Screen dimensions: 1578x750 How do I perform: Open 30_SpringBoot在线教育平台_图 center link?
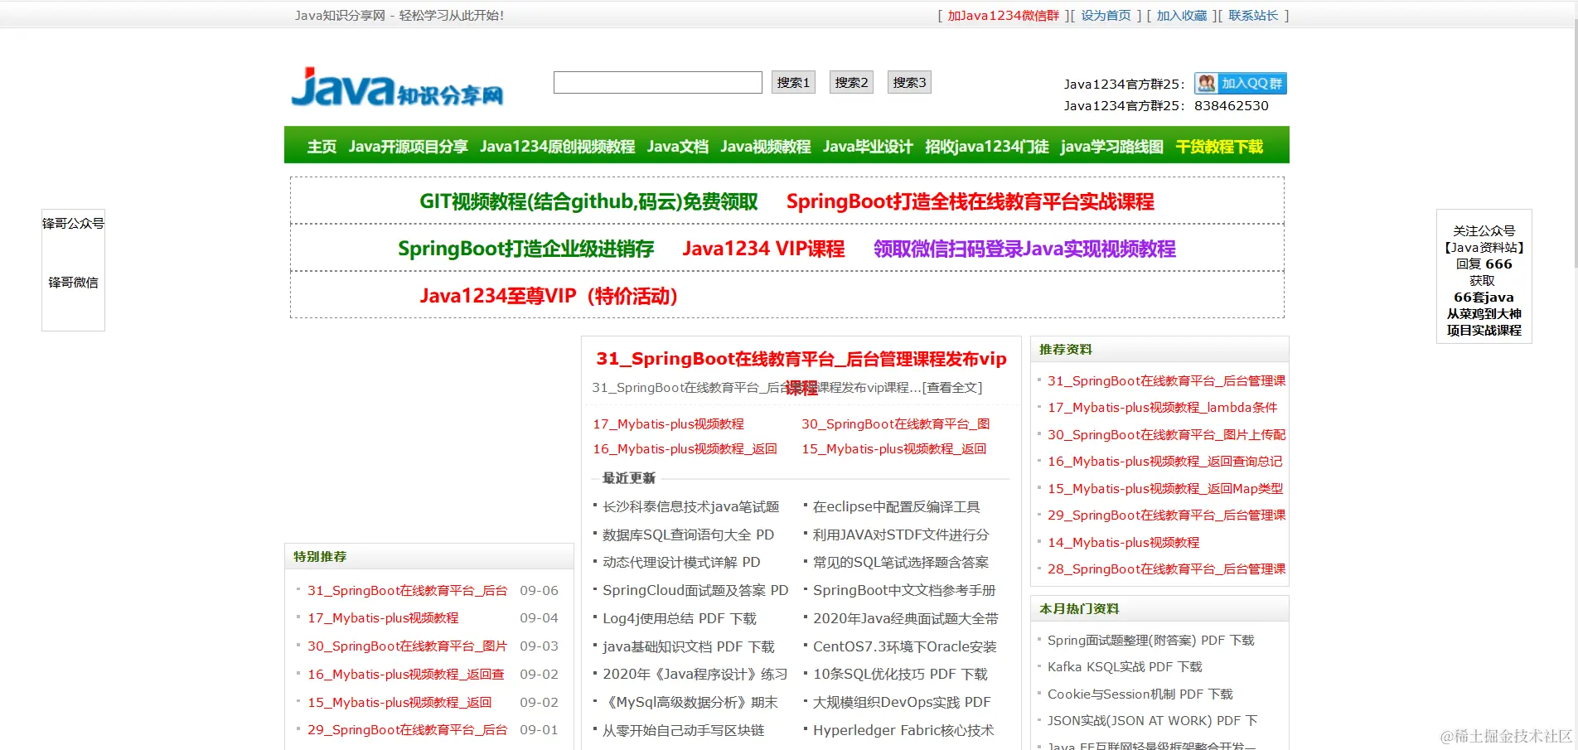coord(895,423)
